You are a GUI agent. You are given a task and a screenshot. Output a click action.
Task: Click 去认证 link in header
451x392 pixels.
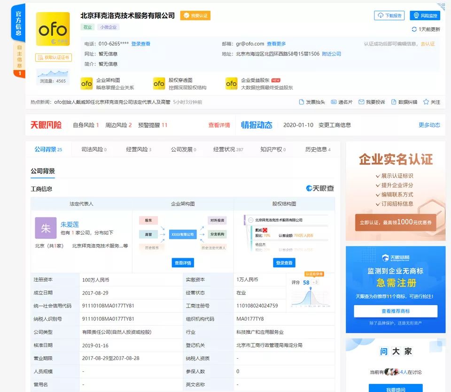point(428,44)
